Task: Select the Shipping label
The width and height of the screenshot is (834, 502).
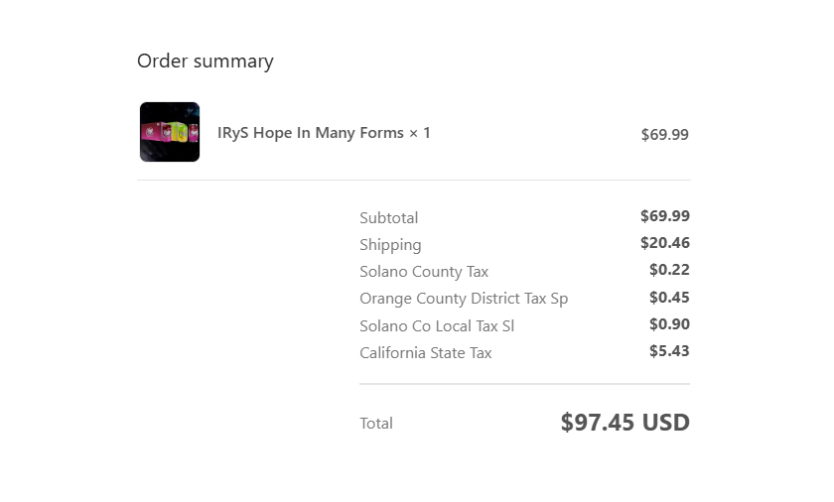Action: 390,245
